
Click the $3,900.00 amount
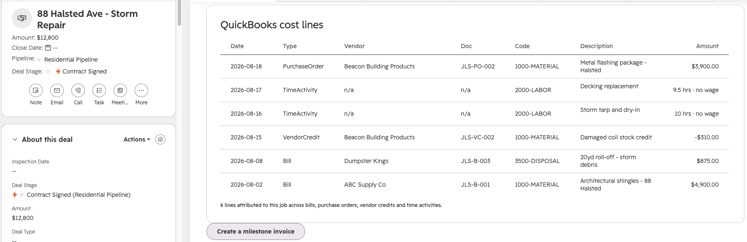click(705, 66)
